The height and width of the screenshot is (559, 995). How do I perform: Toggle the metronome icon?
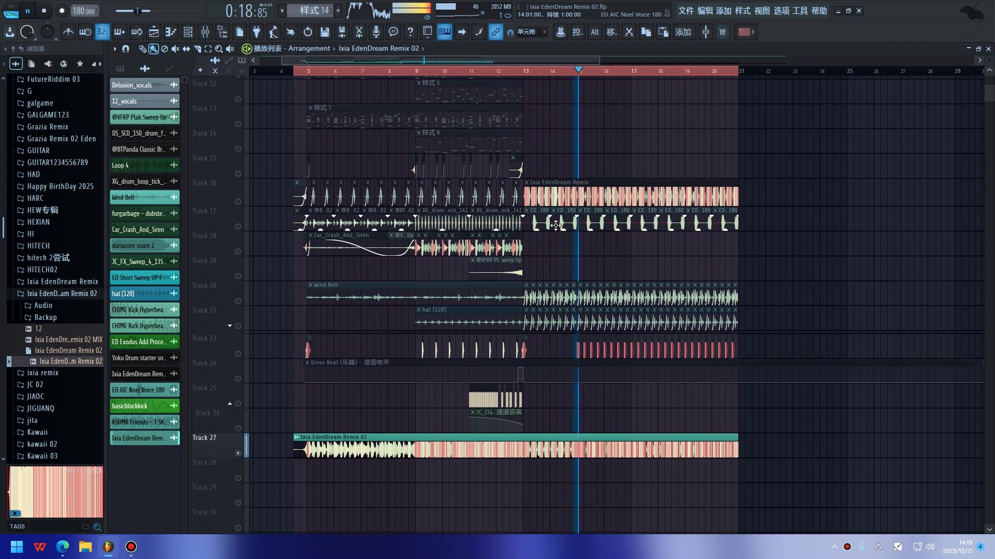coord(68,32)
